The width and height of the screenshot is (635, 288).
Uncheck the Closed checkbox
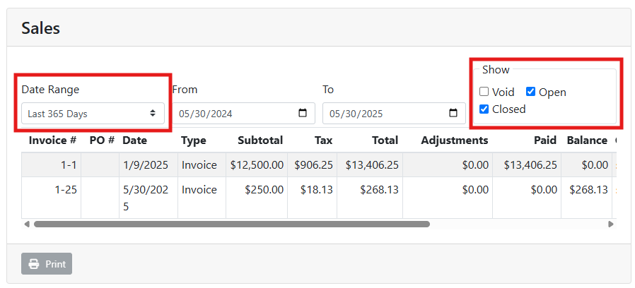click(x=484, y=109)
